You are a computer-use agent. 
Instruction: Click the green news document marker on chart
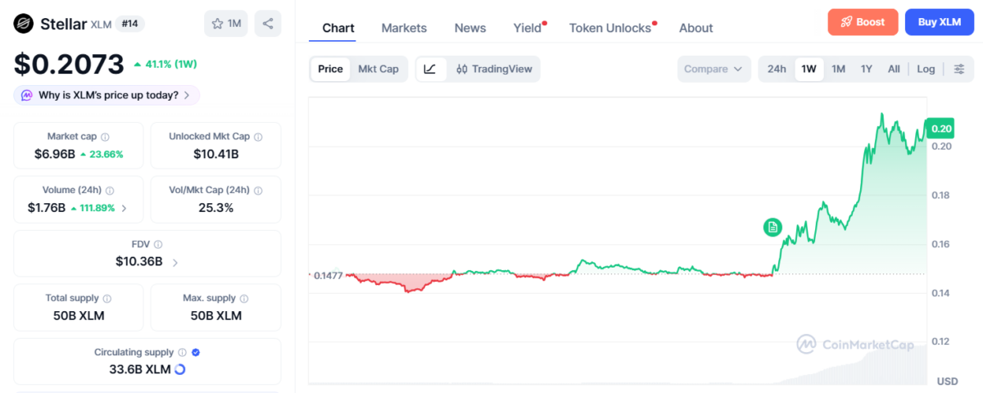coord(772,227)
